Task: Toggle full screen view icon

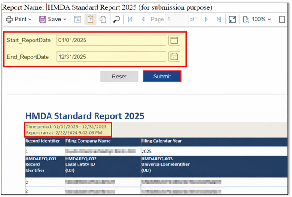Action: pyautogui.click(x=232, y=20)
